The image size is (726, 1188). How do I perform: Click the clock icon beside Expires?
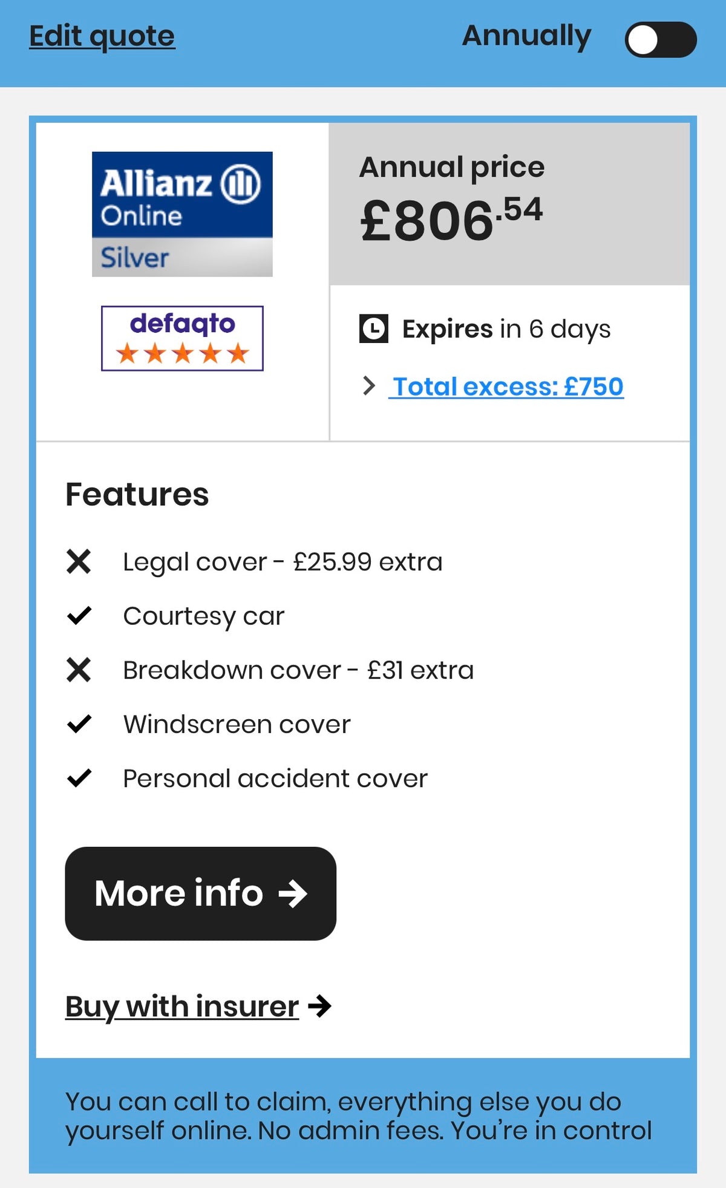[373, 328]
